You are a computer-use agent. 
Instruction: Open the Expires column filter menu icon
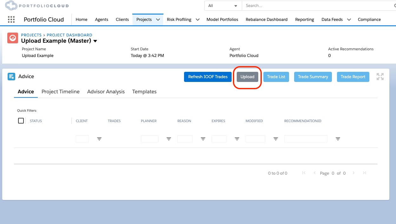point(237,139)
